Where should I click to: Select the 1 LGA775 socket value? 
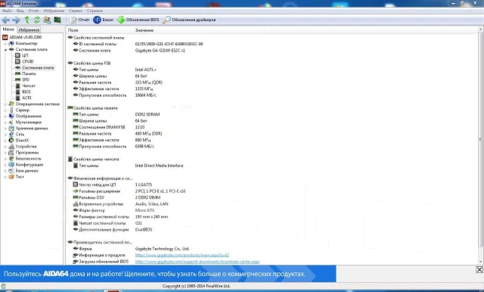(144, 185)
